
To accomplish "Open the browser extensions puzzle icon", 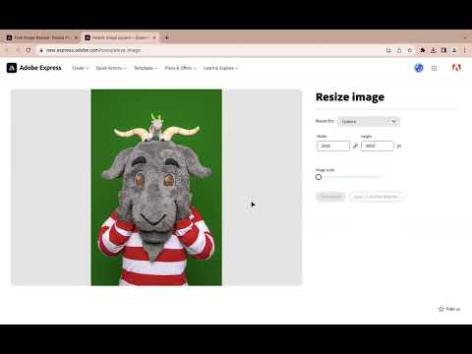I will pos(423,50).
